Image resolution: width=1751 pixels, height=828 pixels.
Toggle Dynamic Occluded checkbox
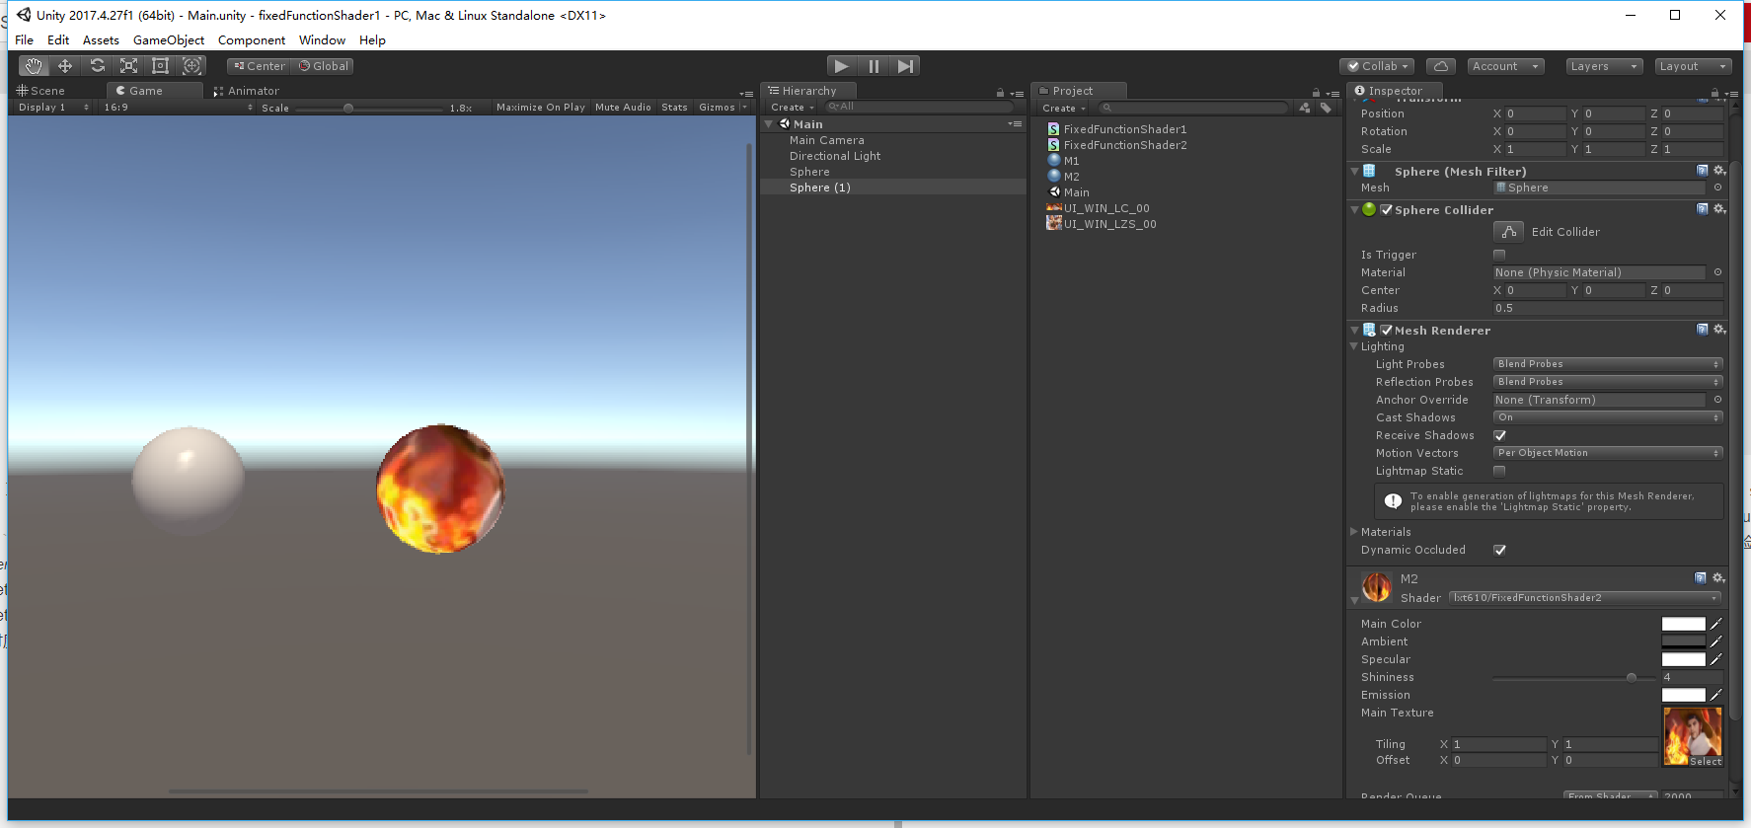coord(1499,550)
